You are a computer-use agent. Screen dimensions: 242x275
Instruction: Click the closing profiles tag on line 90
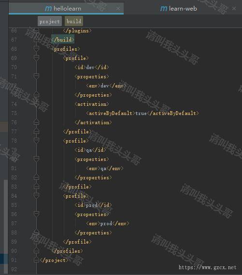67,251
